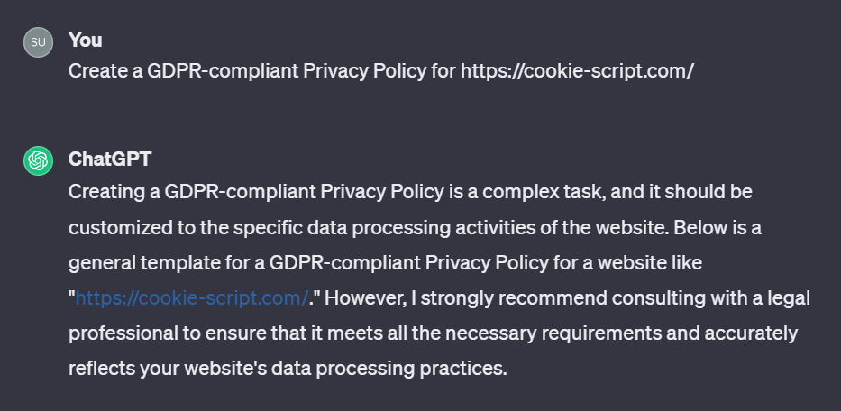The height and width of the screenshot is (411, 841).
Task: Click the word "However," after the link
Action: pyautogui.click(x=366, y=298)
